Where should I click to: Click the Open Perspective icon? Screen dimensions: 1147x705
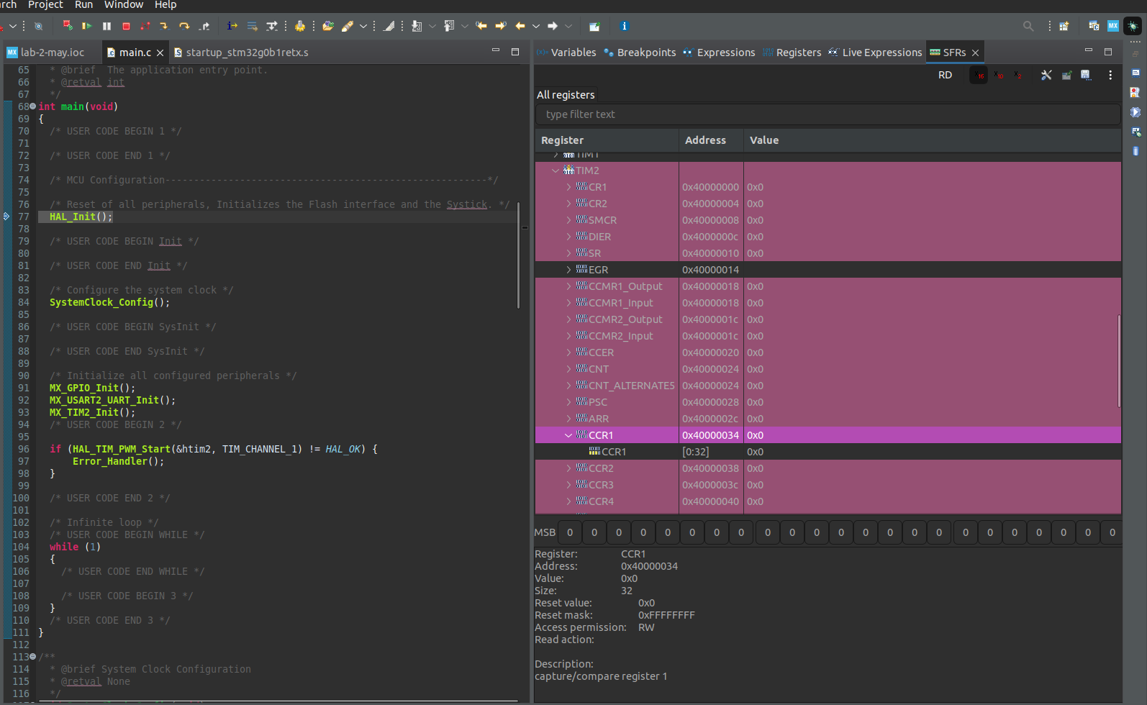1064,26
